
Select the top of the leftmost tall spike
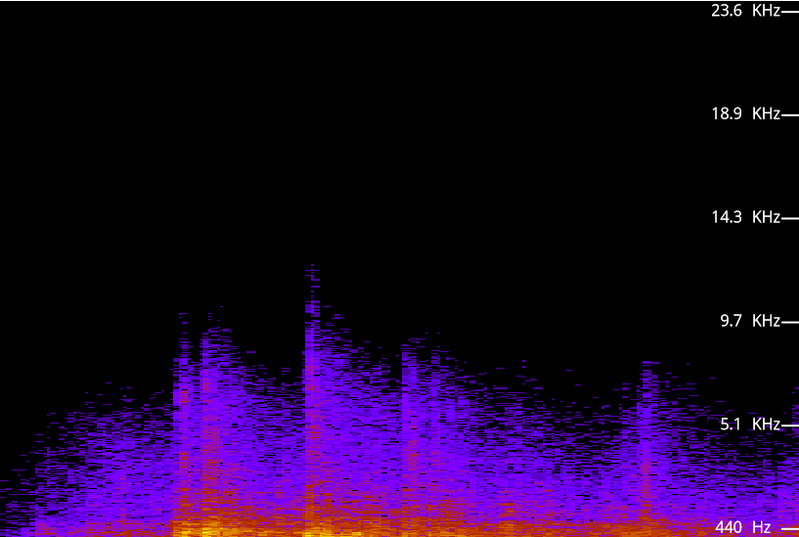pyautogui.click(x=184, y=315)
